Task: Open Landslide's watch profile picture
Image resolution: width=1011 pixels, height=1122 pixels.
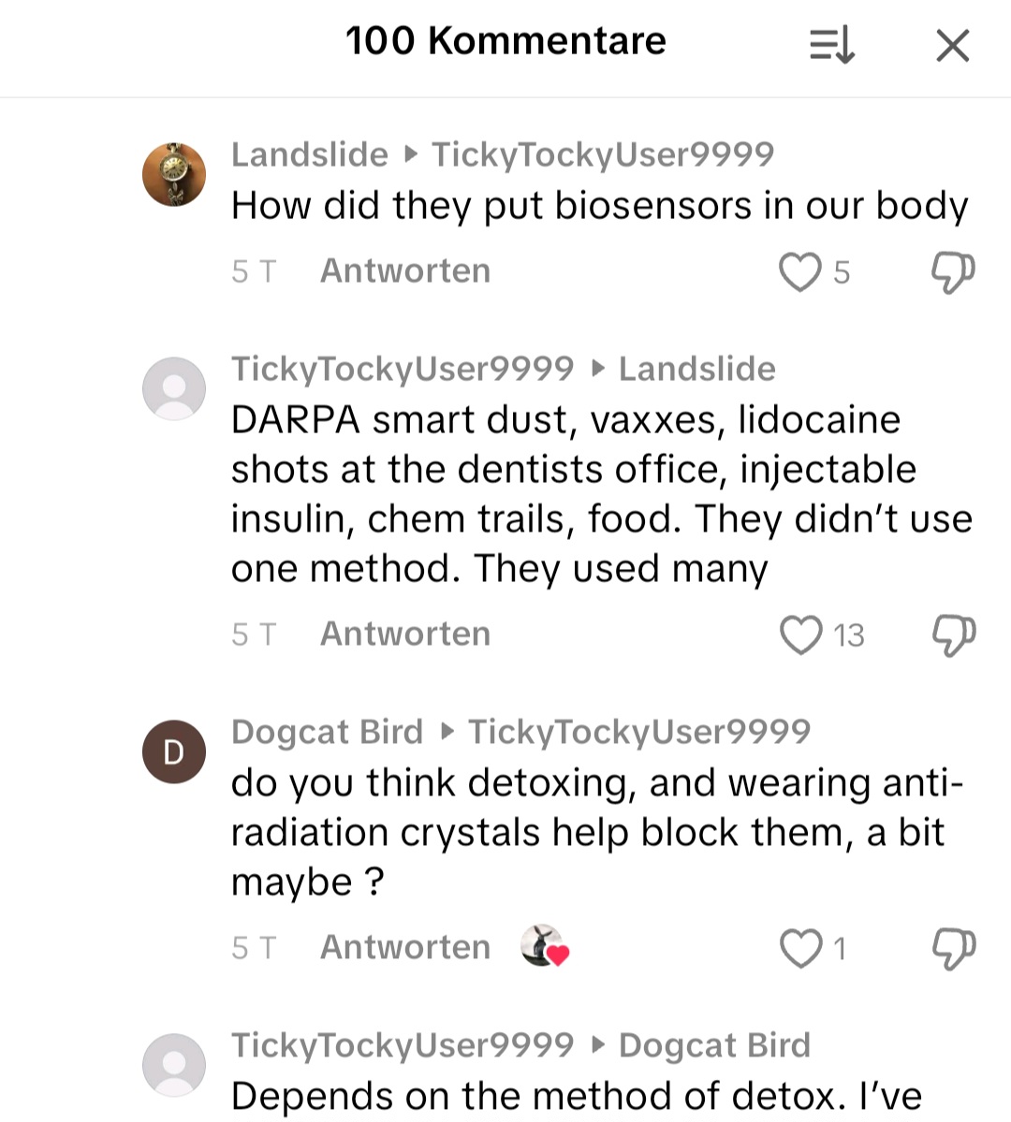Action: (x=174, y=174)
